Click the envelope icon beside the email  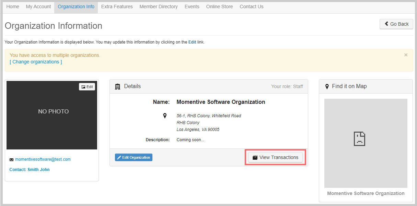click(12, 160)
